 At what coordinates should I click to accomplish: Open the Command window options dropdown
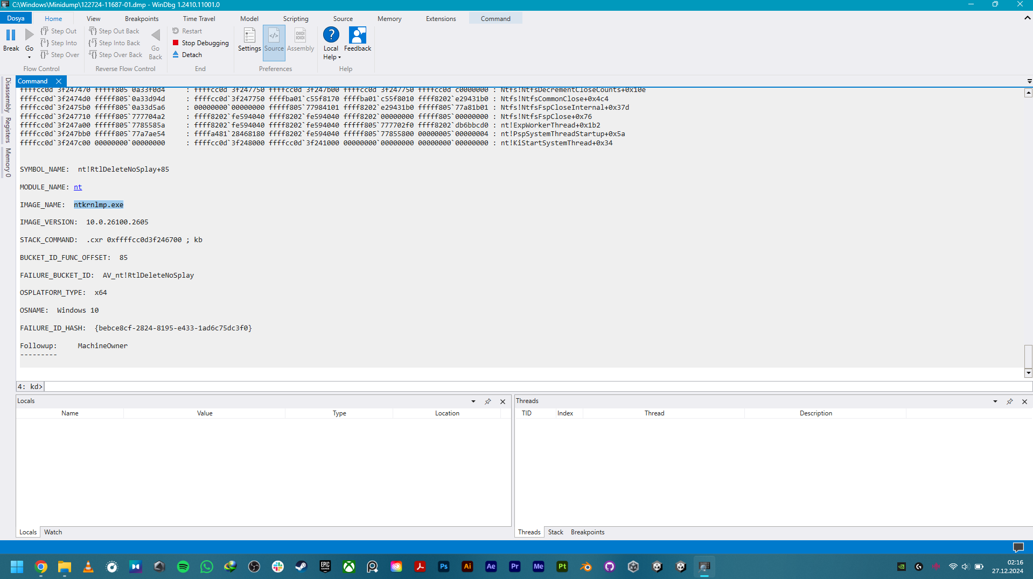[1029, 81]
